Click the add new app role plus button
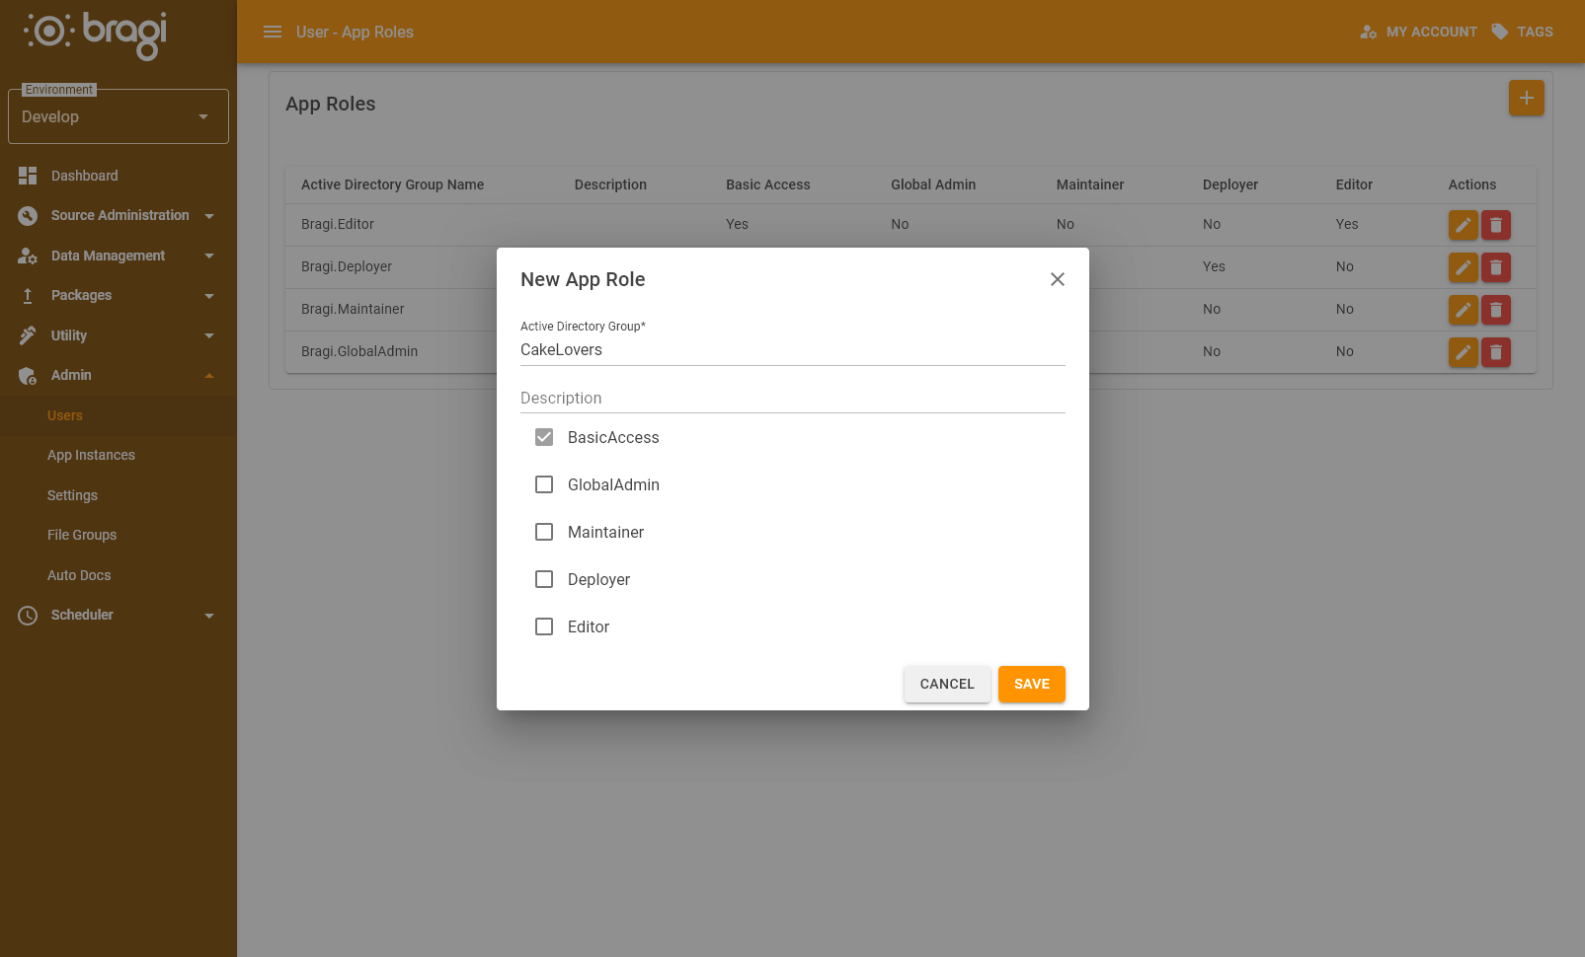Screen dimensions: 1585x957 [x=1526, y=98]
